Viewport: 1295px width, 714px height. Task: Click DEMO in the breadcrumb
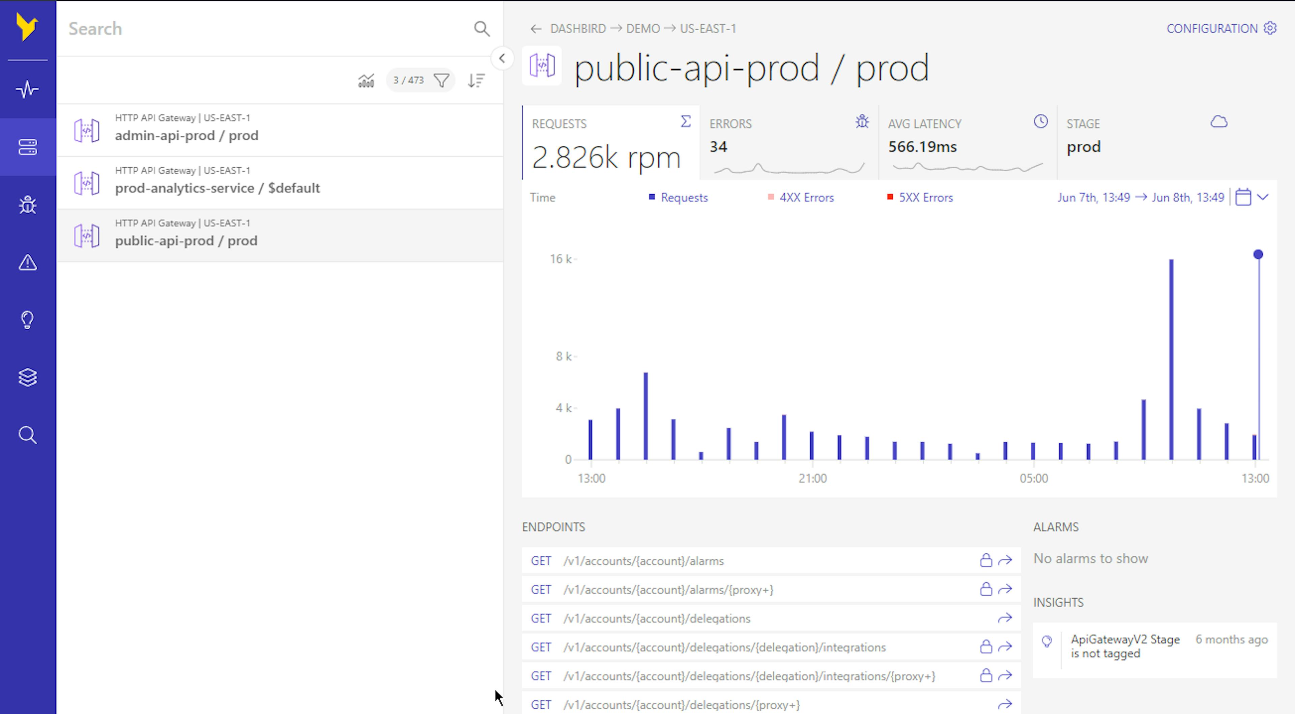coord(643,29)
